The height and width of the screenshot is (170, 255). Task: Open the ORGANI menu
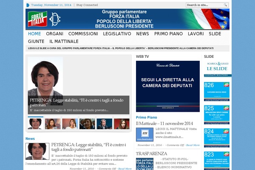(55, 34)
